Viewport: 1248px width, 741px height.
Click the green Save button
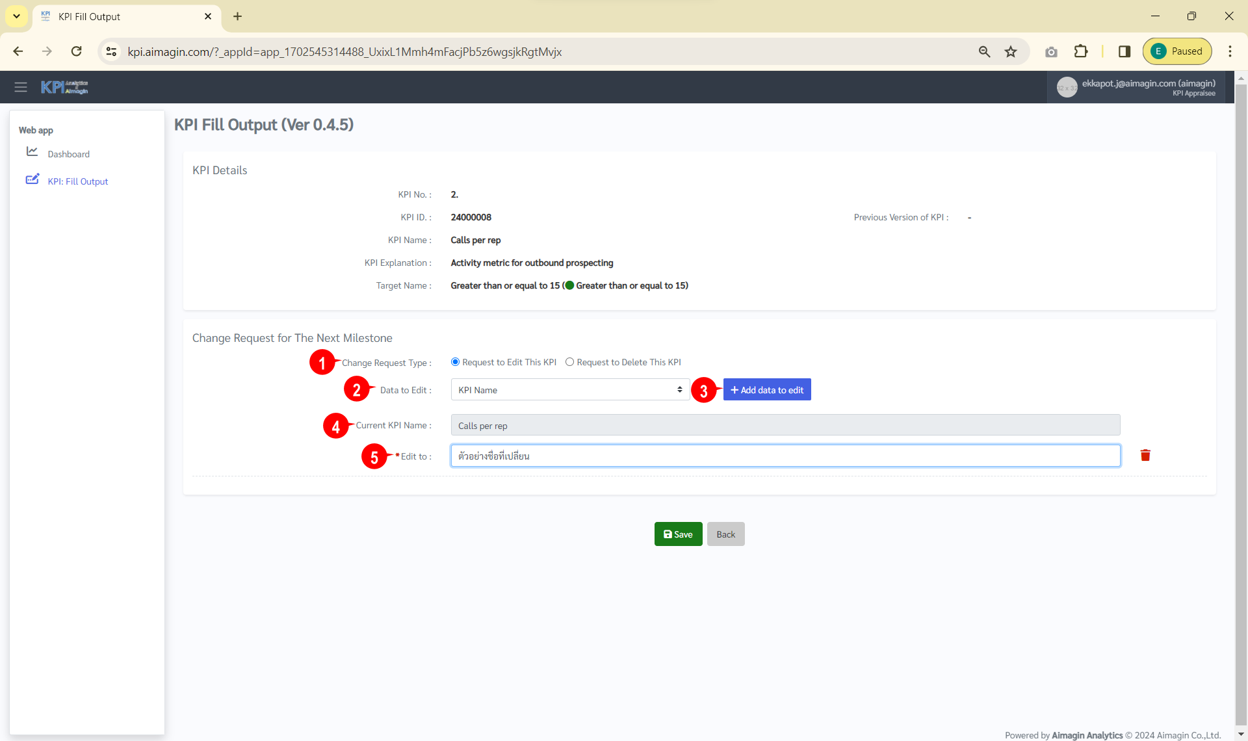[x=678, y=534]
